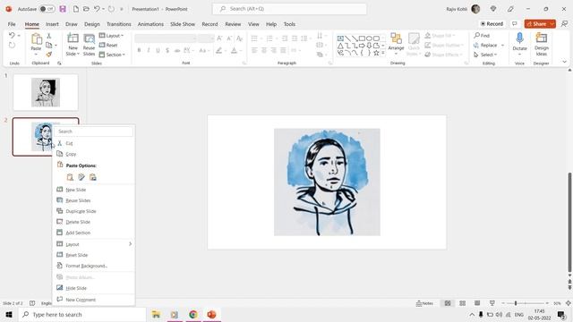Select slide 1 thumbnail
The image size is (573, 322).
tap(46, 92)
